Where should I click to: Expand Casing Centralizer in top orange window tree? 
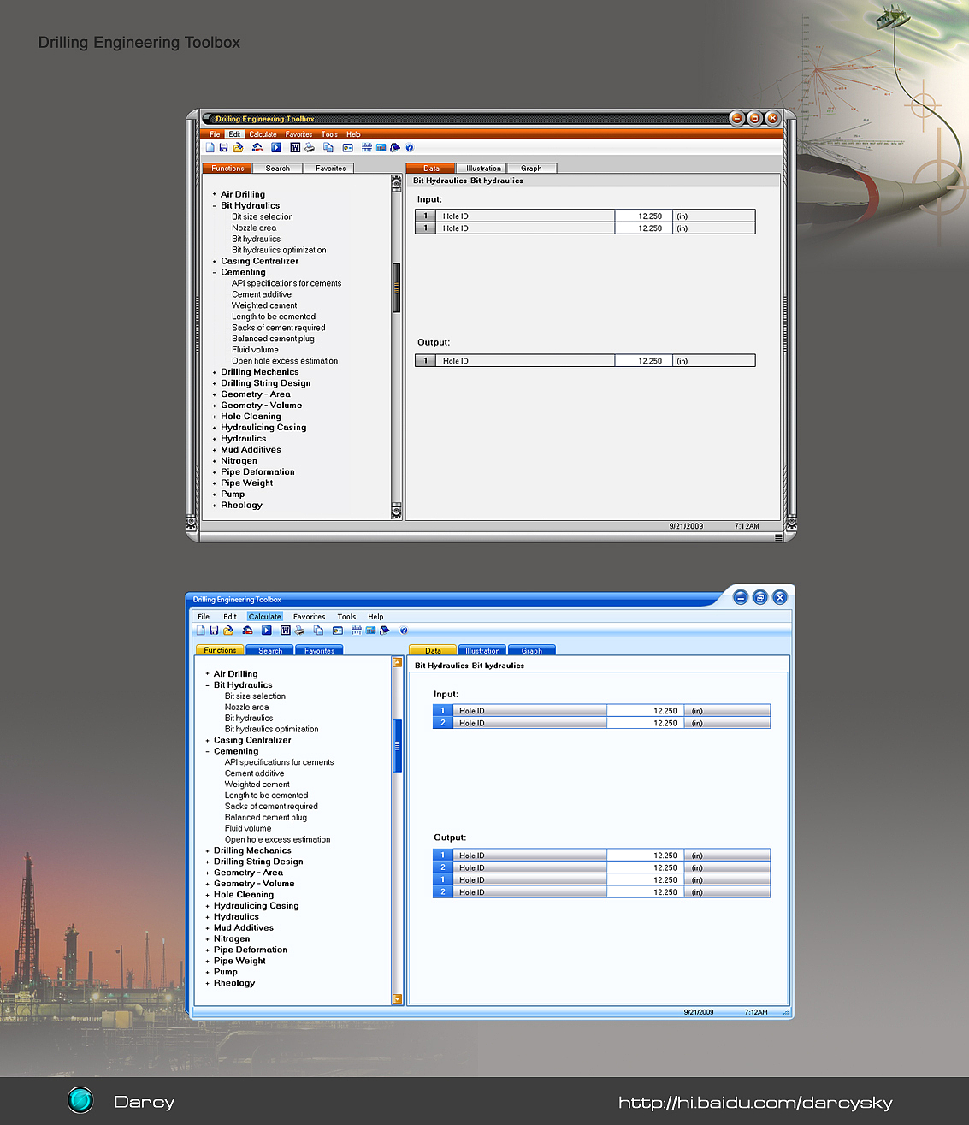pyautogui.click(x=214, y=261)
